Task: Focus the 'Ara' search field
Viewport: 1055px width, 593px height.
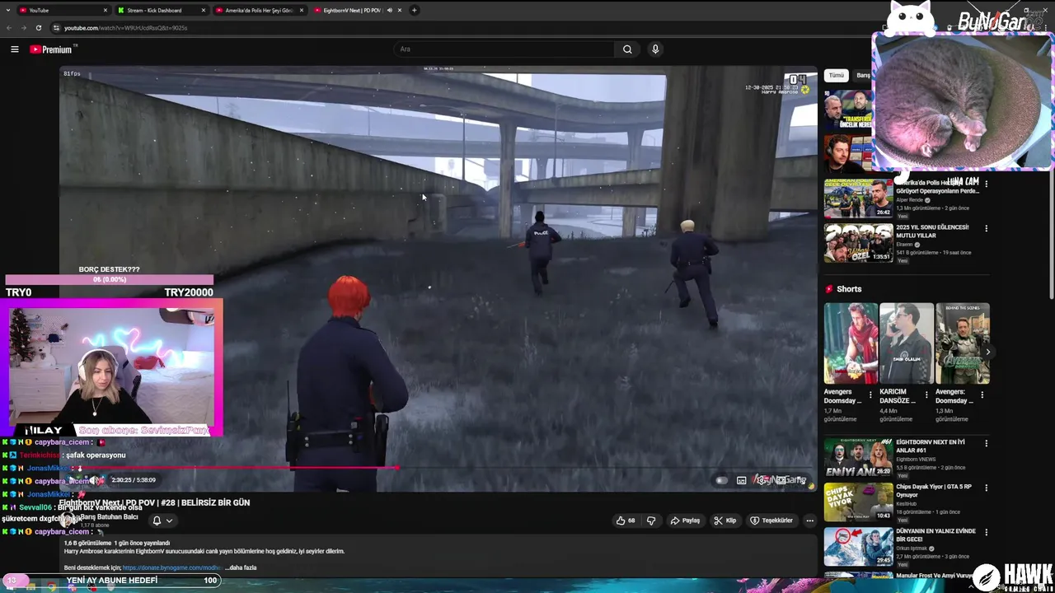Action: tap(504, 49)
